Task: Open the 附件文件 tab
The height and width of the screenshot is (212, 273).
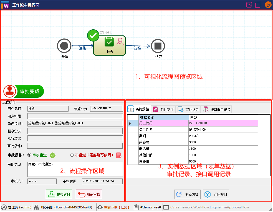Action: 163,109
